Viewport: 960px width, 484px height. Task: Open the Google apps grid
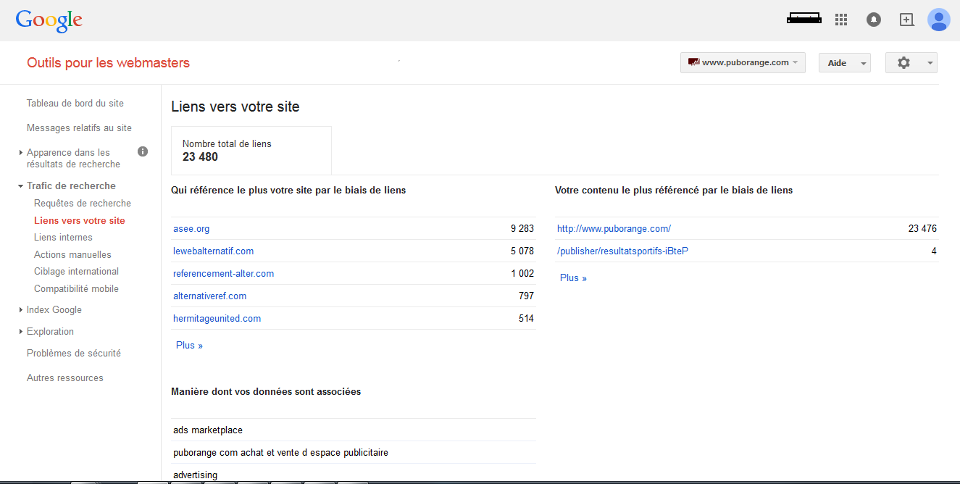(x=841, y=20)
